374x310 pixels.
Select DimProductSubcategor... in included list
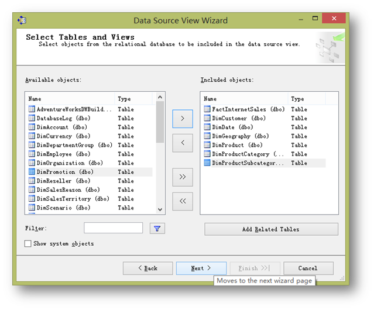pyautogui.click(x=248, y=163)
